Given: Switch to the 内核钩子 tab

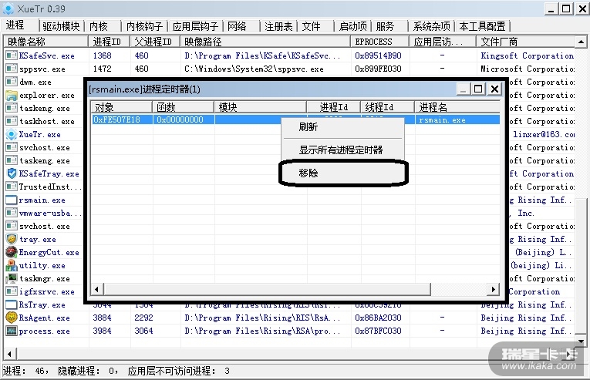Looking at the screenshot, I should (144, 26).
